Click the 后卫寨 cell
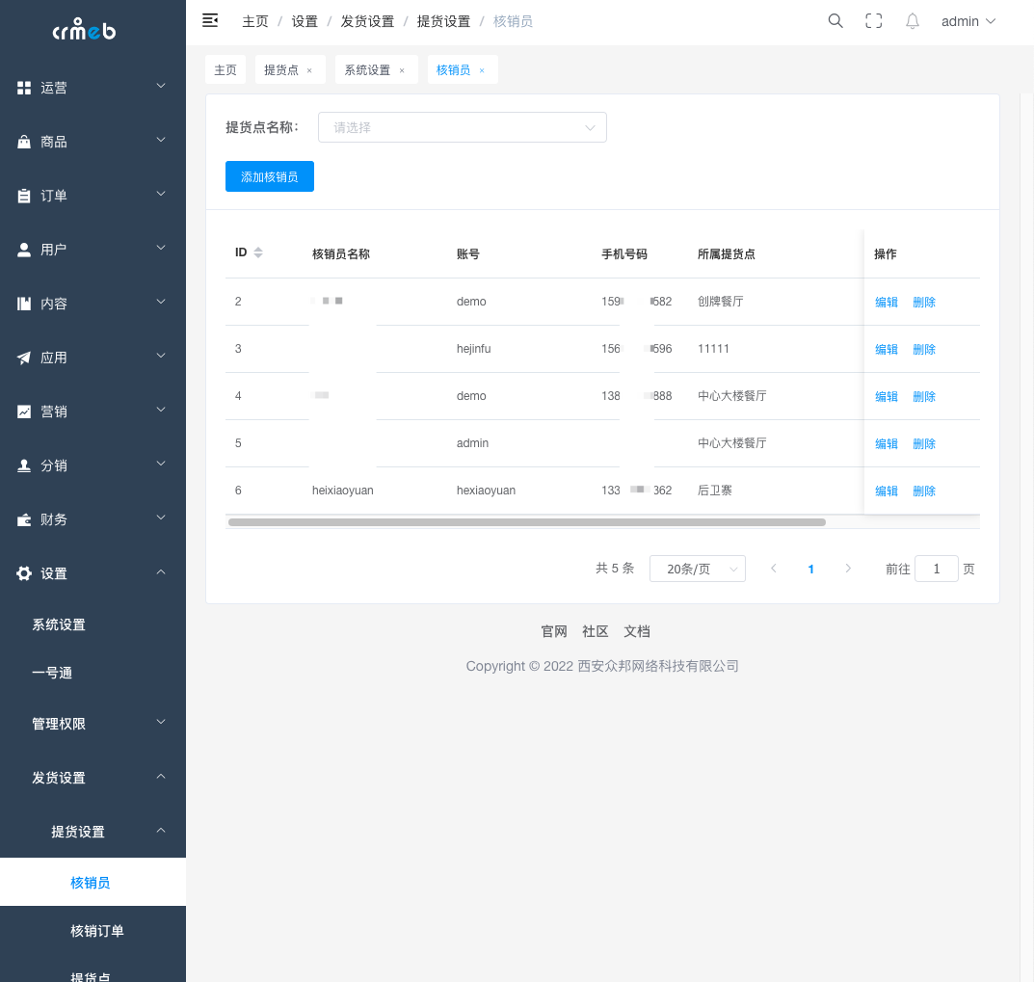1034x982 pixels. tap(715, 490)
